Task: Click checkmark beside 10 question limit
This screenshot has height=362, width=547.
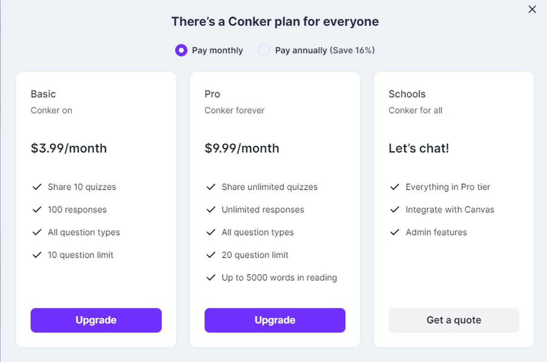Action: [37, 255]
